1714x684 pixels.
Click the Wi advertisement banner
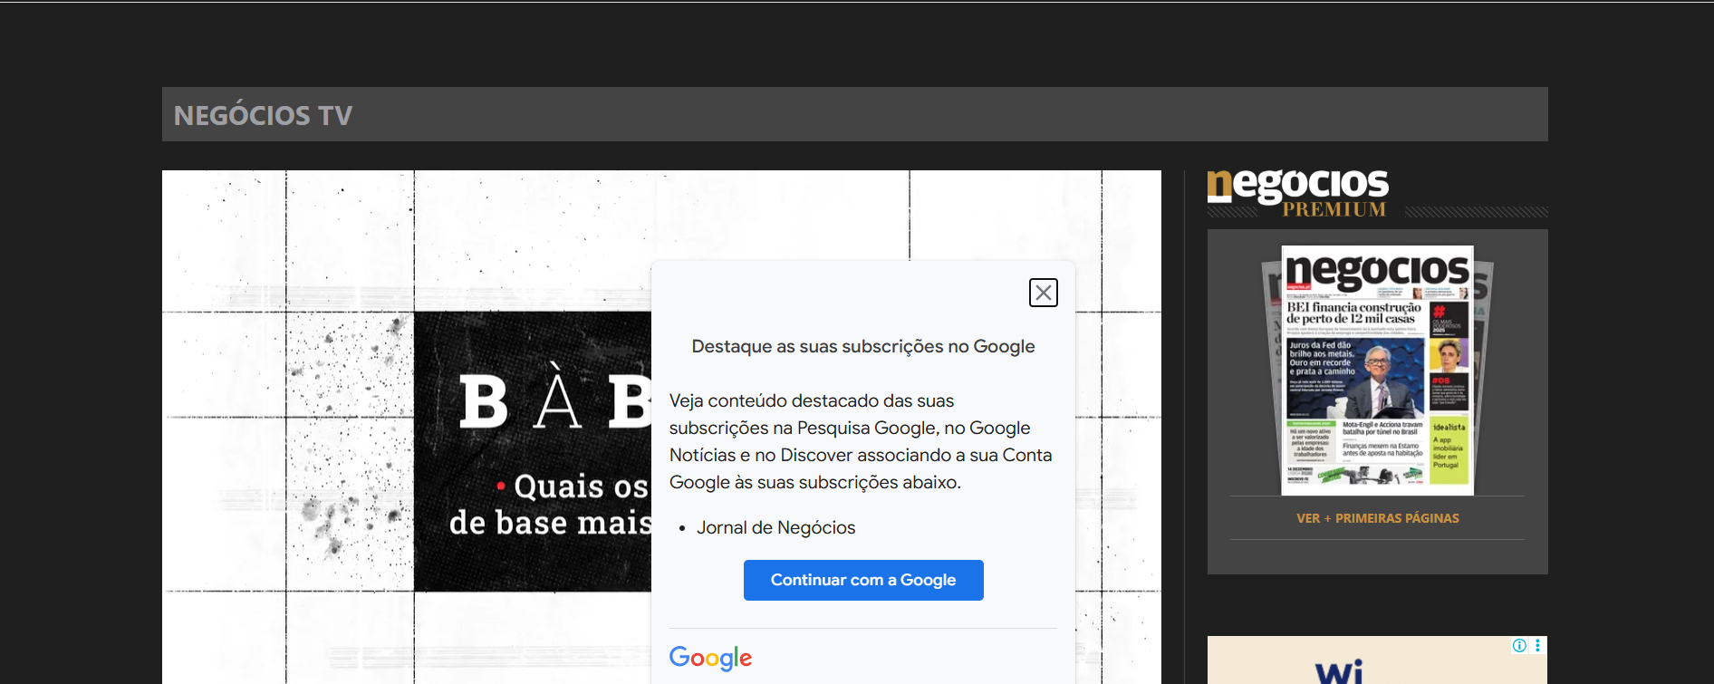tap(1377, 660)
